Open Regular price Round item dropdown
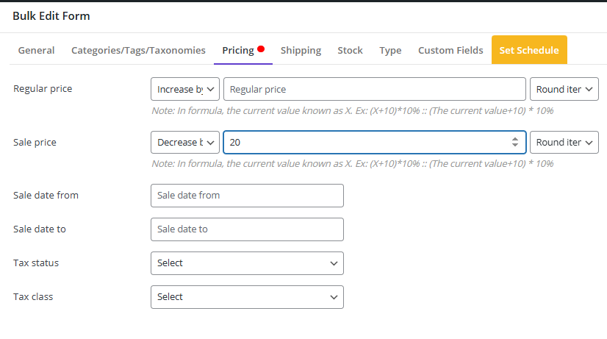This screenshot has height=339, width=607. 564,89
